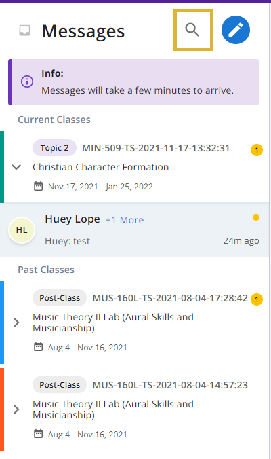Screen dimensions: 271x459
Task: Click the orange color bar of last class
Action: pyautogui.click(x=2, y=409)
